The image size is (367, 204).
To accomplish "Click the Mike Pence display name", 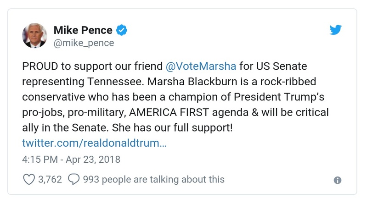I will pyautogui.click(x=83, y=30).
